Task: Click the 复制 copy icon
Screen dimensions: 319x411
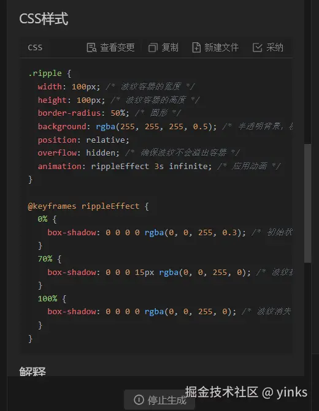Action: 153,48
